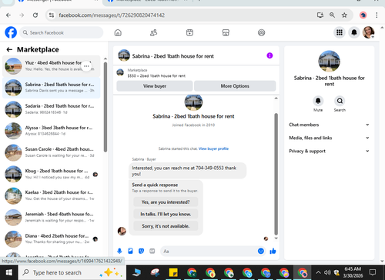Viewport: 385px width, 280px height.
Task: Click the conversation list scrollbar
Action: [105, 107]
